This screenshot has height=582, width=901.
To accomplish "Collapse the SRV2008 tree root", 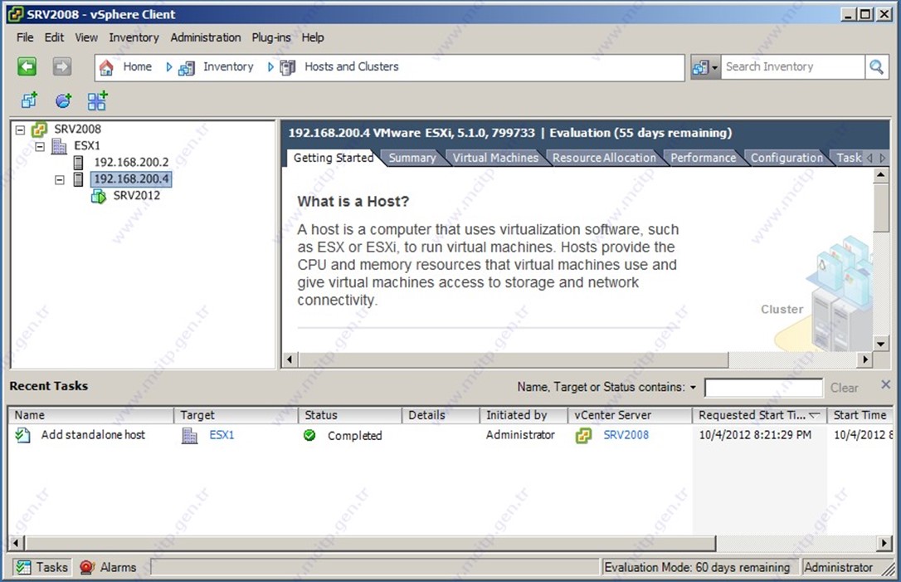I will 20,130.
